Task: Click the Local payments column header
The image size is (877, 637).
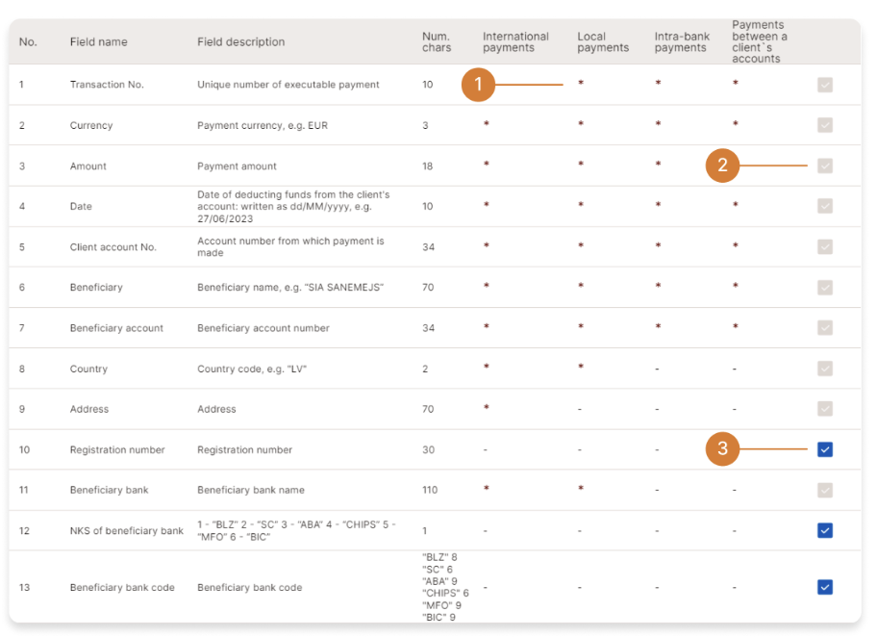Action: (603, 42)
